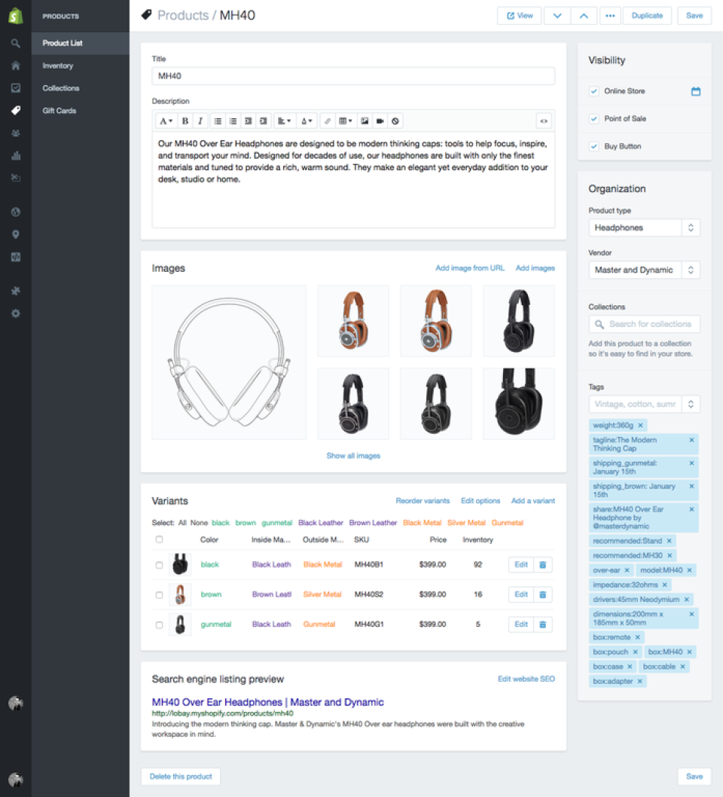The height and width of the screenshot is (797, 723).
Task: Apply italic formatting to the description
Action: click(200, 121)
